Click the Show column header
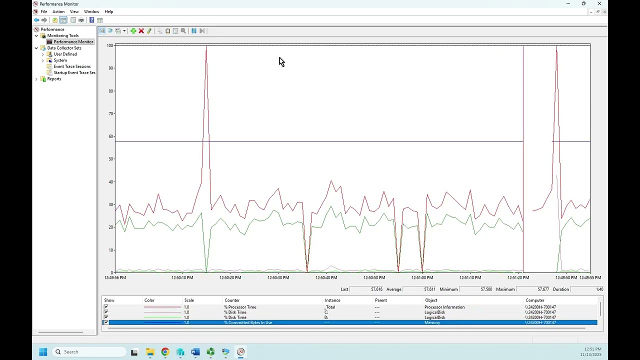Viewport: 640px width, 360px height. coord(122,300)
